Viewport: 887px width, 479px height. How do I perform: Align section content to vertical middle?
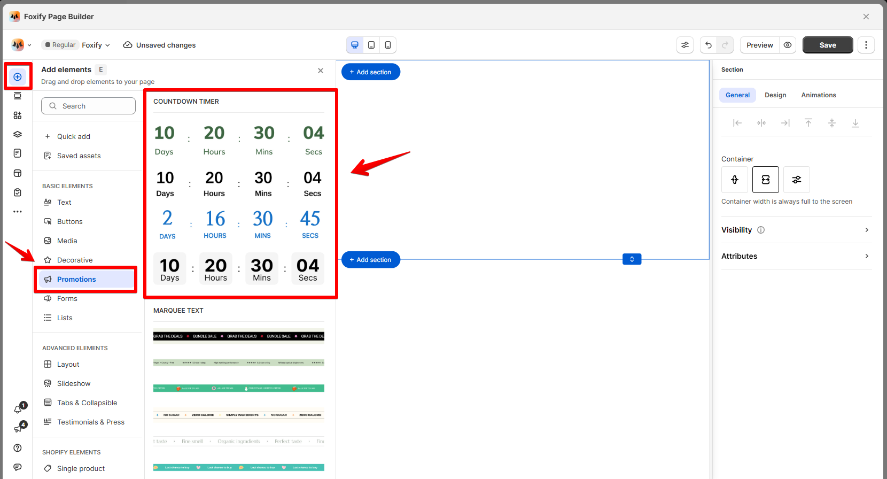[832, 123]
